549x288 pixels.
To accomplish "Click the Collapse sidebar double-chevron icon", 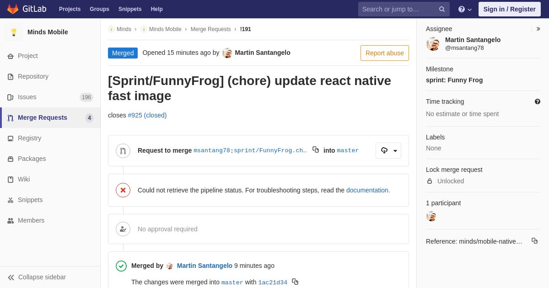I will (11, 277).
